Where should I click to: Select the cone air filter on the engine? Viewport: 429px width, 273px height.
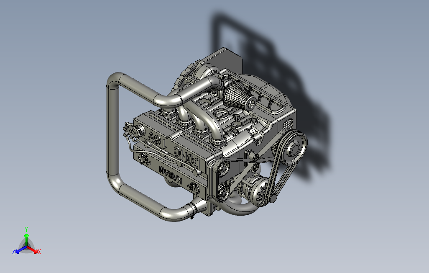(x=239, y=96)
